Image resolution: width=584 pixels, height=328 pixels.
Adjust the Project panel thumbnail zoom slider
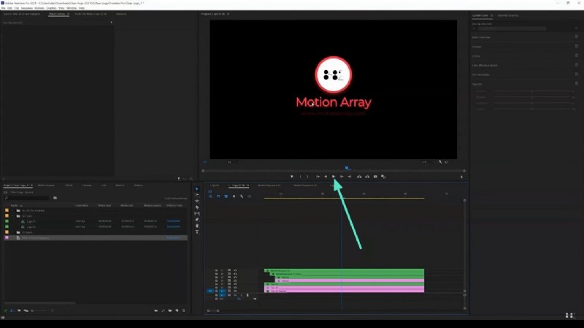point(39,310)
